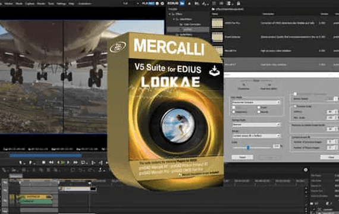The width and height of the screenshot is (339, 214).
Task: Open the Settings menu
Action: [61, 4]
